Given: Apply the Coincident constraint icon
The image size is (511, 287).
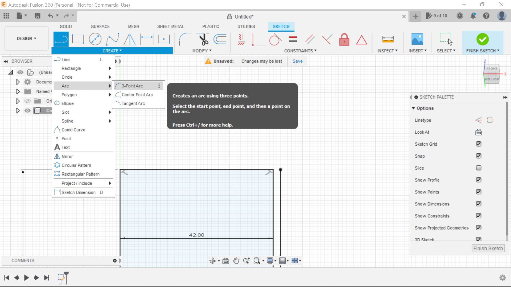Looking at the screenshot, I should tap(258, 39).
